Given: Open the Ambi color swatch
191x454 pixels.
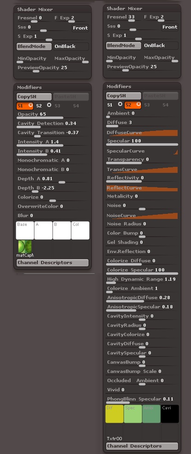Looking at the screenshot, I should point(151,414).
